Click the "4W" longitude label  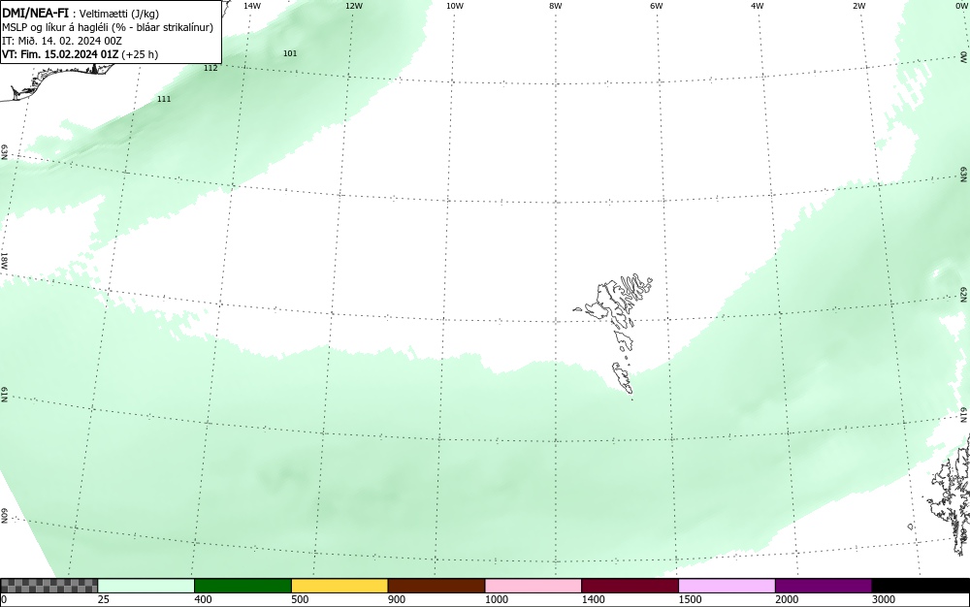click(758, 6)
